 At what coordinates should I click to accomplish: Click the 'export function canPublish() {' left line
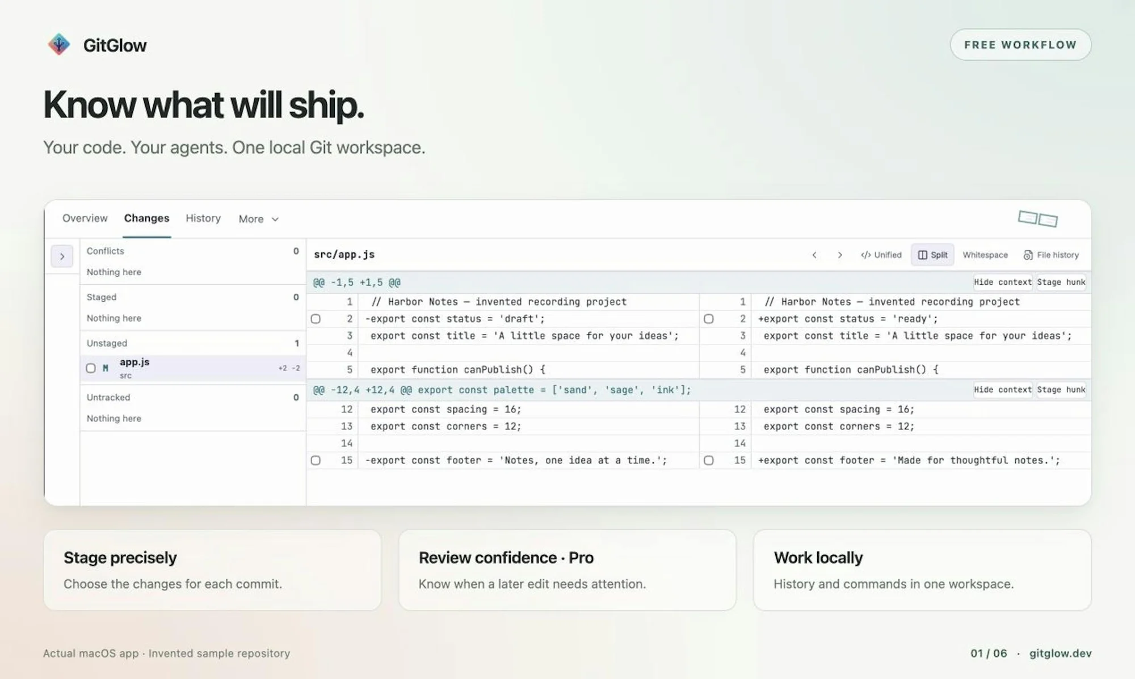457,370
